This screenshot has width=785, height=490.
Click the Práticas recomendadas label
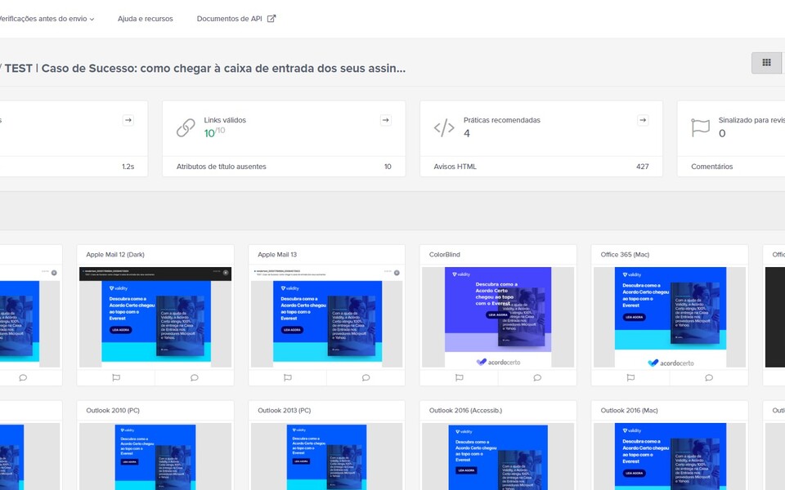tap(501, 120)
